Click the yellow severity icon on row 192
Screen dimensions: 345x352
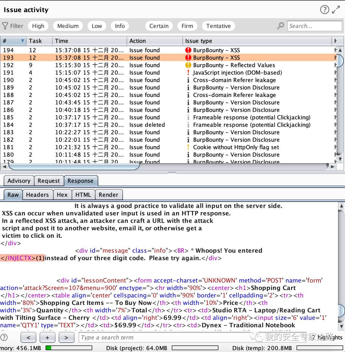[188, 65]
